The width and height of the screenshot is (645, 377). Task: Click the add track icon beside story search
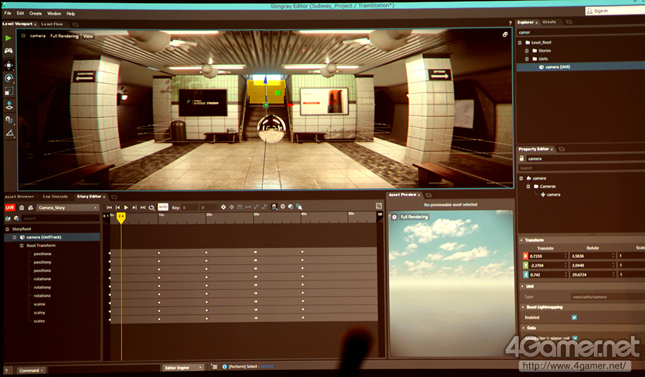[8, 218]
